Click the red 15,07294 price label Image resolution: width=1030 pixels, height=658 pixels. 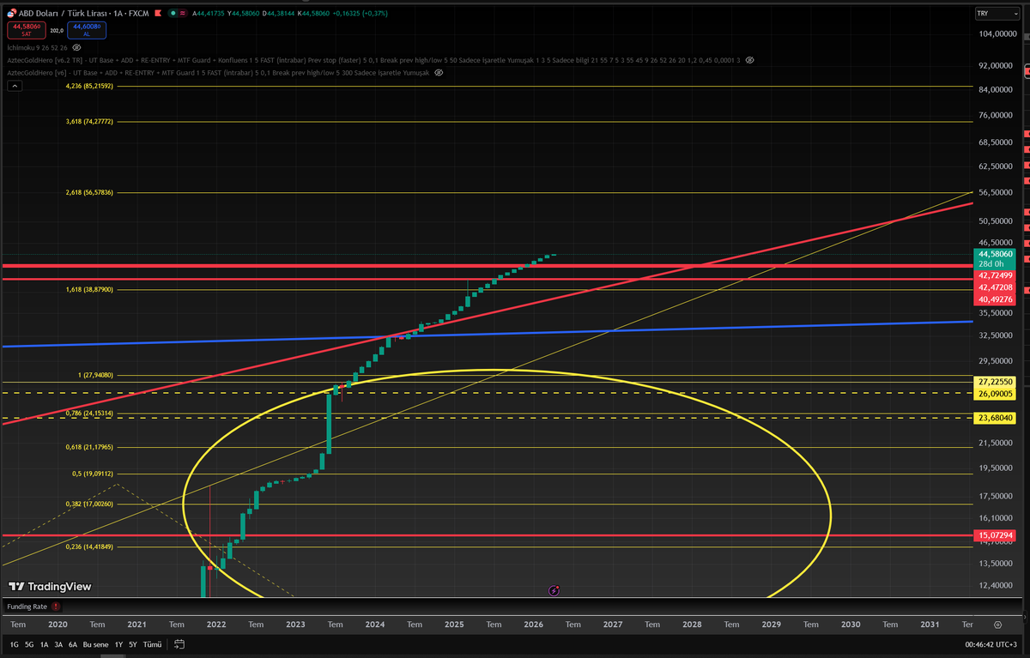(x=996, y=535)
